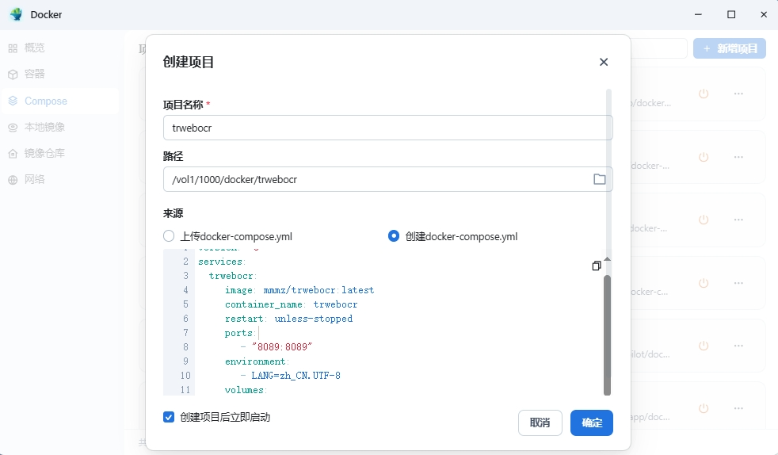Open folder browser icon for path

(x=600, y=179)
